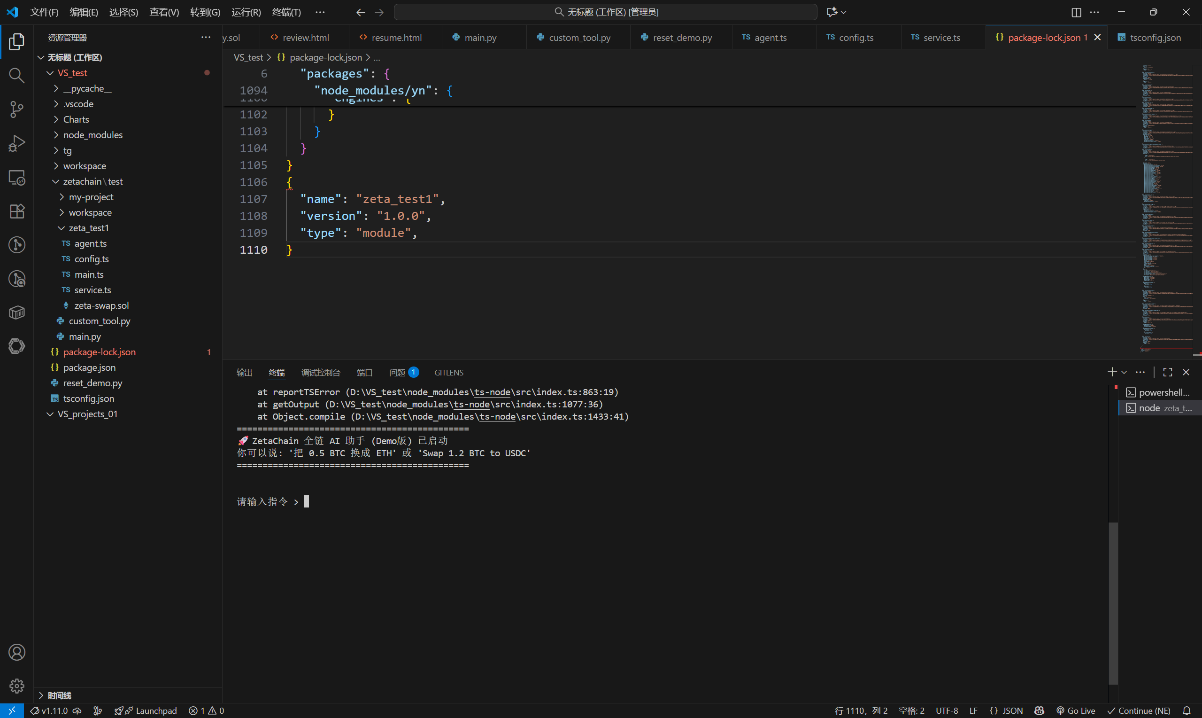This screenshot has width=1202, height=718.
Task: Click the notifications bell in status bar
Action: [x=1187, y=711]
